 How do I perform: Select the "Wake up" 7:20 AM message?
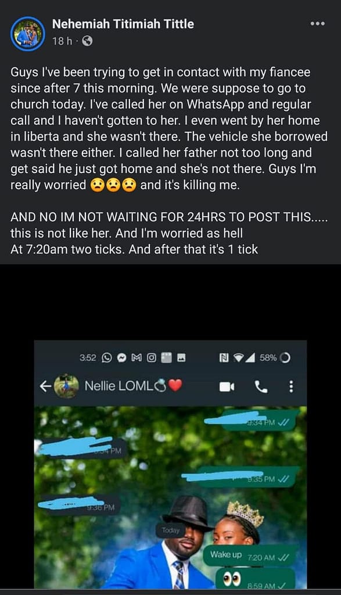pyautogui.click(x=250, y=555)
